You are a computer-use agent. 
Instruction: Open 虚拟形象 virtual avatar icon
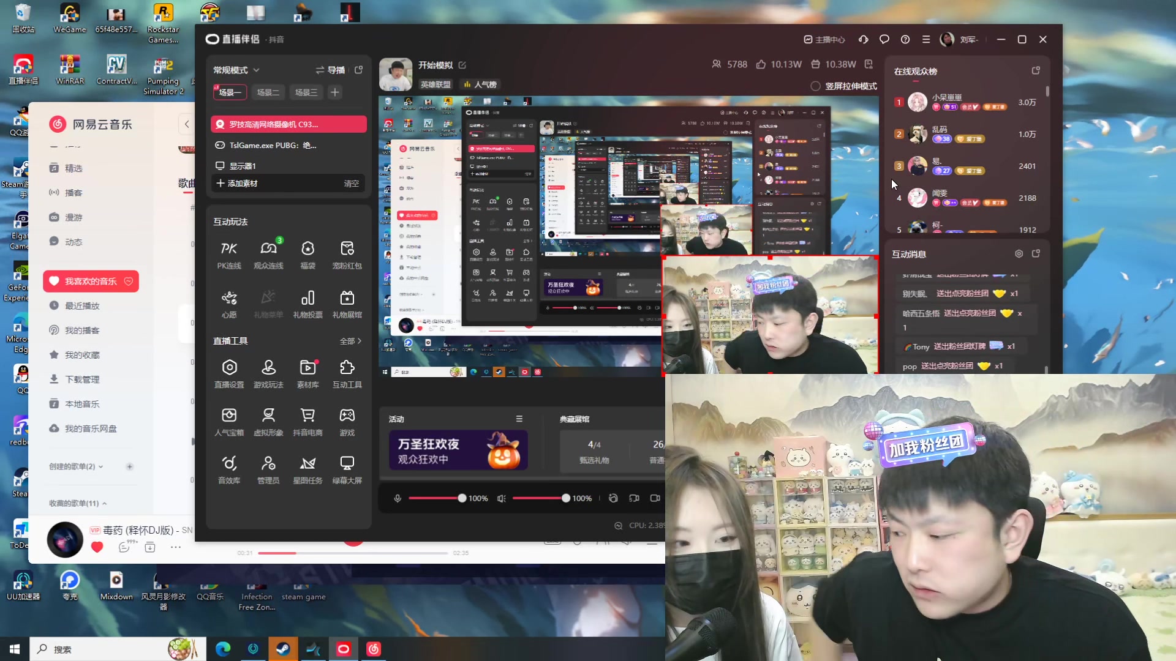[268, 422]
